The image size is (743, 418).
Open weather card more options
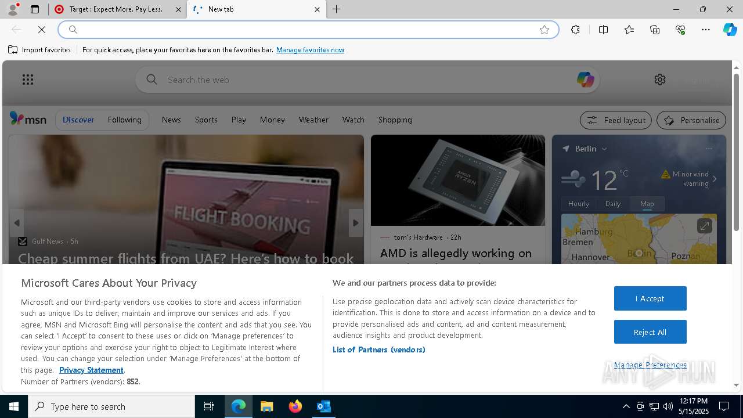tap(709, 149)
